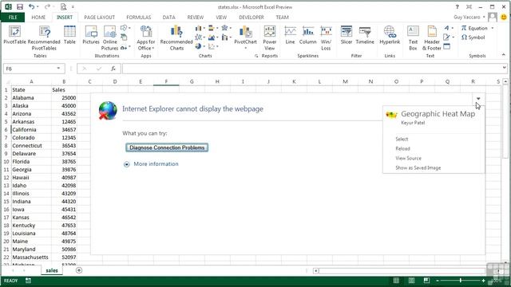Switch to Normal view in status bar
The width and height of the screenshot is (511, 287).
(x=396, y=280)
